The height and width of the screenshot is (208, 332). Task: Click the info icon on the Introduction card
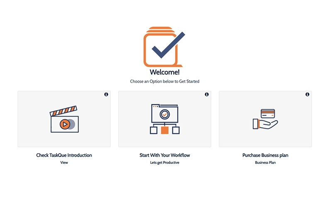[106, 94]
